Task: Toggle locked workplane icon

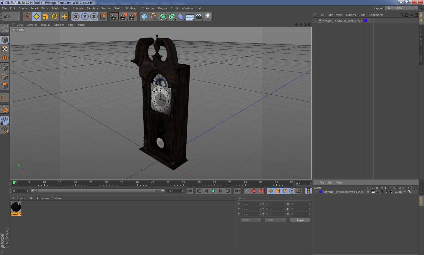Action: coord(5,121)
